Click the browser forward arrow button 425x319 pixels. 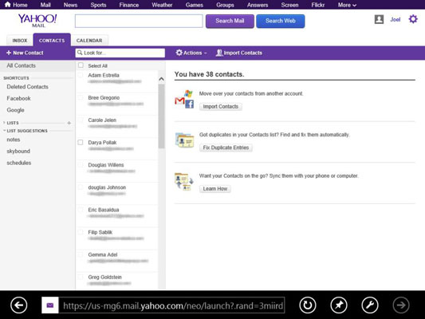pyautogui.click(x=401, y=305)
